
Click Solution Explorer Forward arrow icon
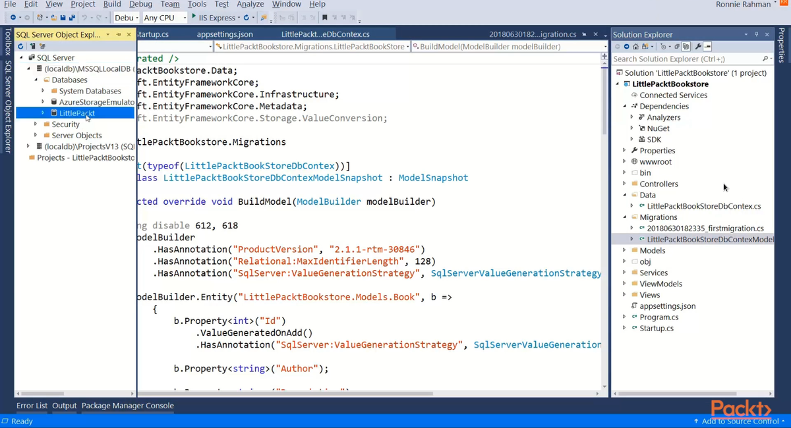[x=627, y=47]
